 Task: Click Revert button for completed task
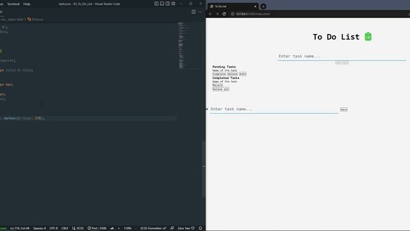(218, 85)
